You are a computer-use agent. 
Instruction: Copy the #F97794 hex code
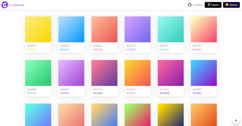98,89
